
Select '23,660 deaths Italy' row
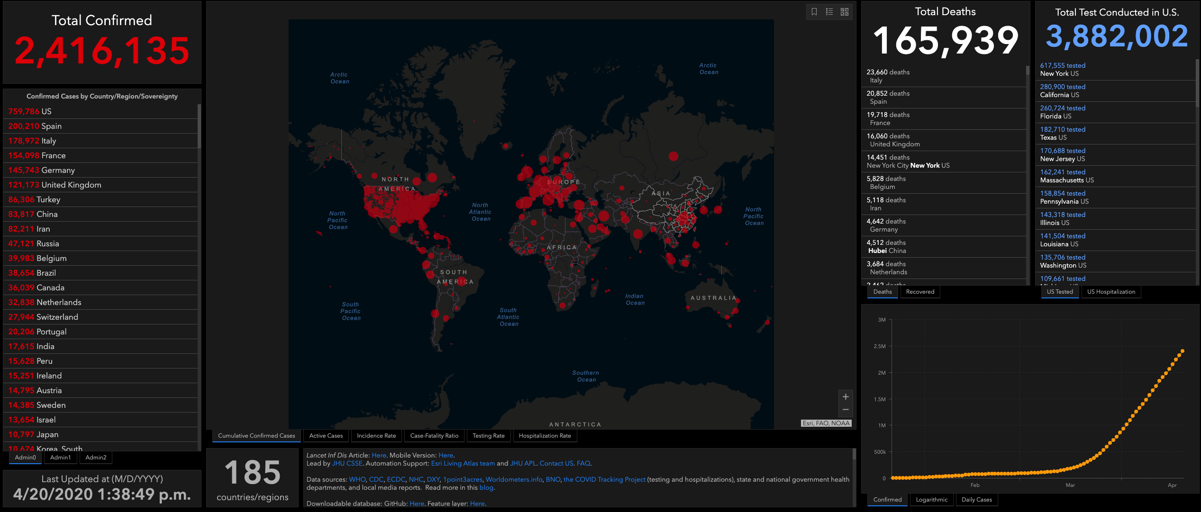click(x=943, y=76)
